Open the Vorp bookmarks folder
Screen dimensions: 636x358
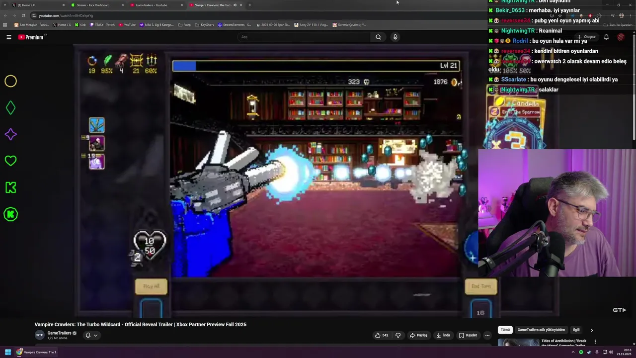pyautogui.click(x=184, y=25)
